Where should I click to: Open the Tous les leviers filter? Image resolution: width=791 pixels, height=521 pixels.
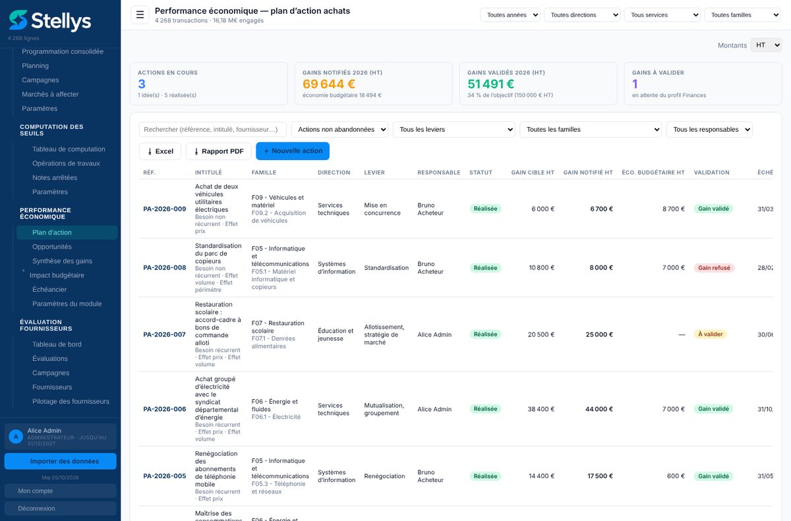[454, 130]
